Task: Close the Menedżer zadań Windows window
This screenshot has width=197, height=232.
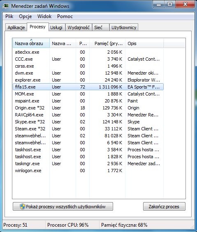Action: coord(185,4)
